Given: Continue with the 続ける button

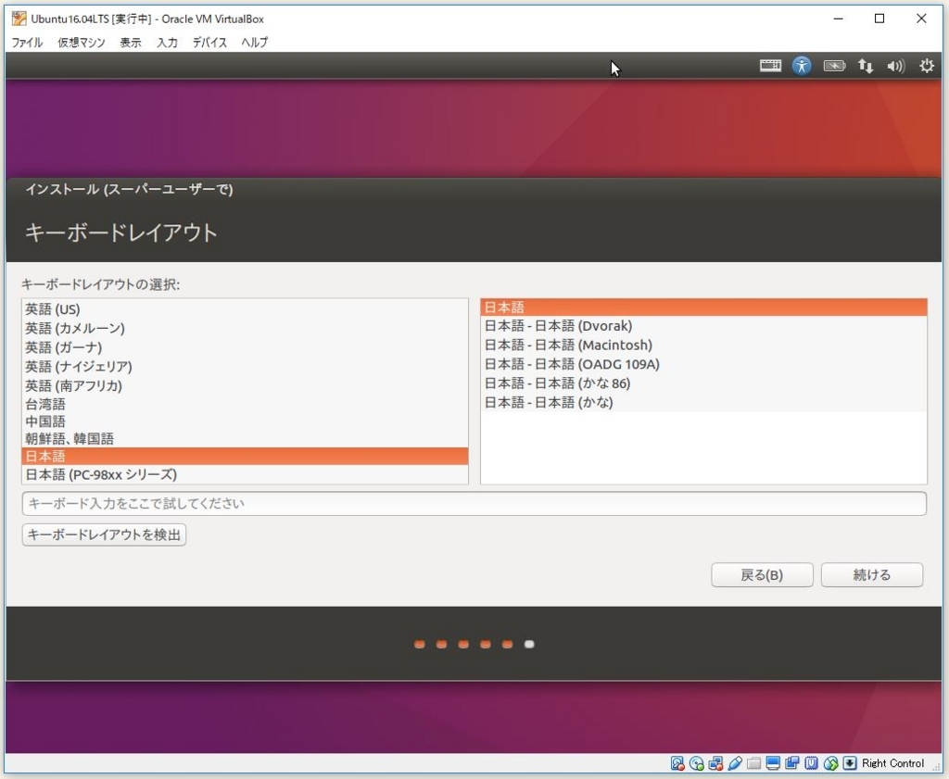Looking at the screenshot, I should pos(871,574).
